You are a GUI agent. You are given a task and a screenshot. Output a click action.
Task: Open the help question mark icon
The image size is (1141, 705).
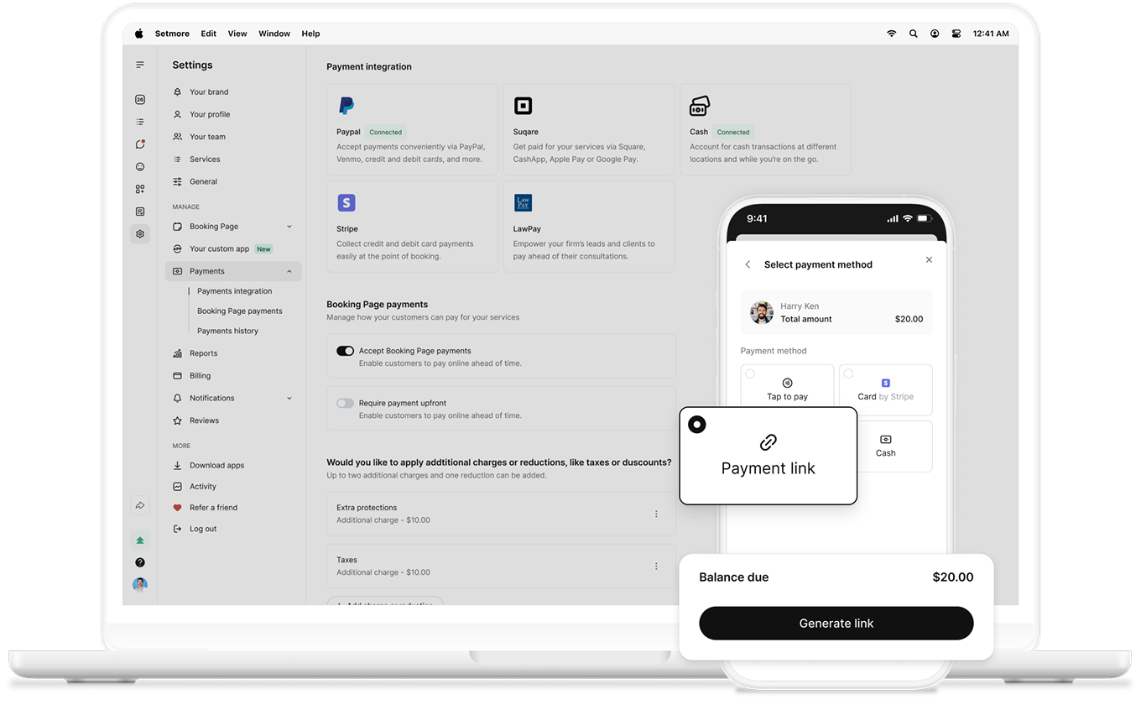point(140,562)
